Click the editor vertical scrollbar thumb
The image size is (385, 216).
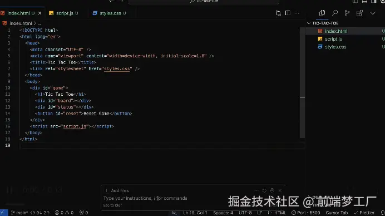point(302,82)
